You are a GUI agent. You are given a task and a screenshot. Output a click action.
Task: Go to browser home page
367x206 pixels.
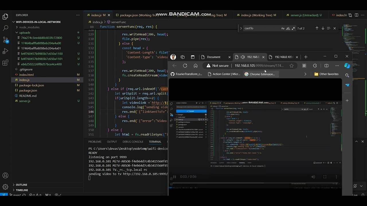coord(196,66)
